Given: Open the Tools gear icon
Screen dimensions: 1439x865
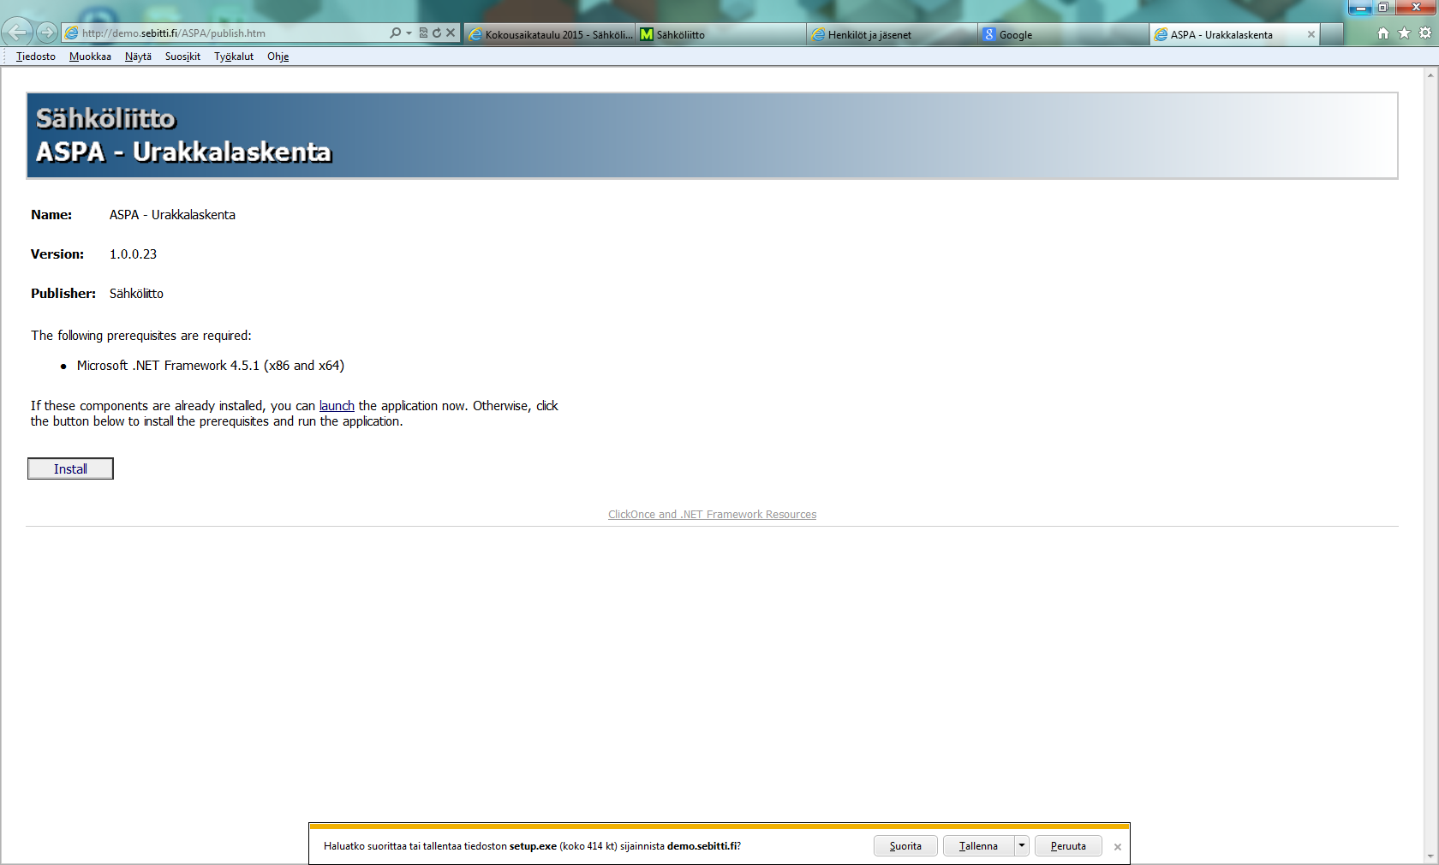Looking at the screenshot, I should click(1425, 33).
